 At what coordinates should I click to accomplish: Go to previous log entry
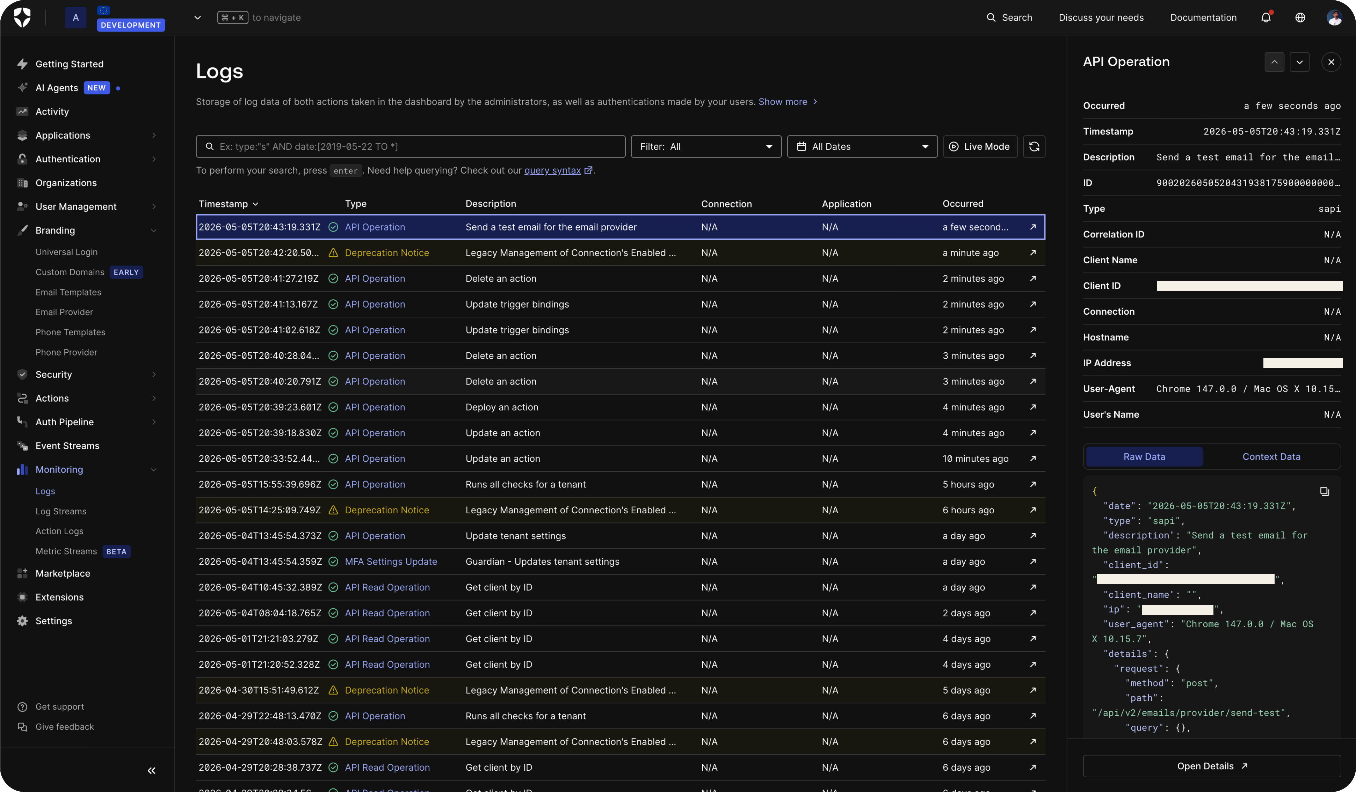point(1274,62)
